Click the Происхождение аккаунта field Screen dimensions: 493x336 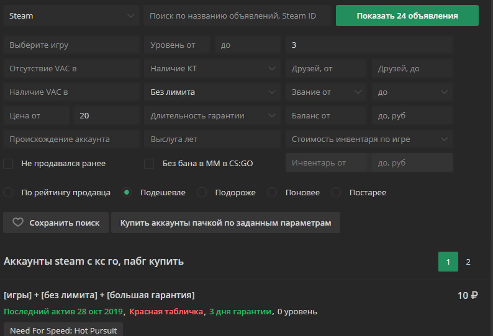pos(71,139)
